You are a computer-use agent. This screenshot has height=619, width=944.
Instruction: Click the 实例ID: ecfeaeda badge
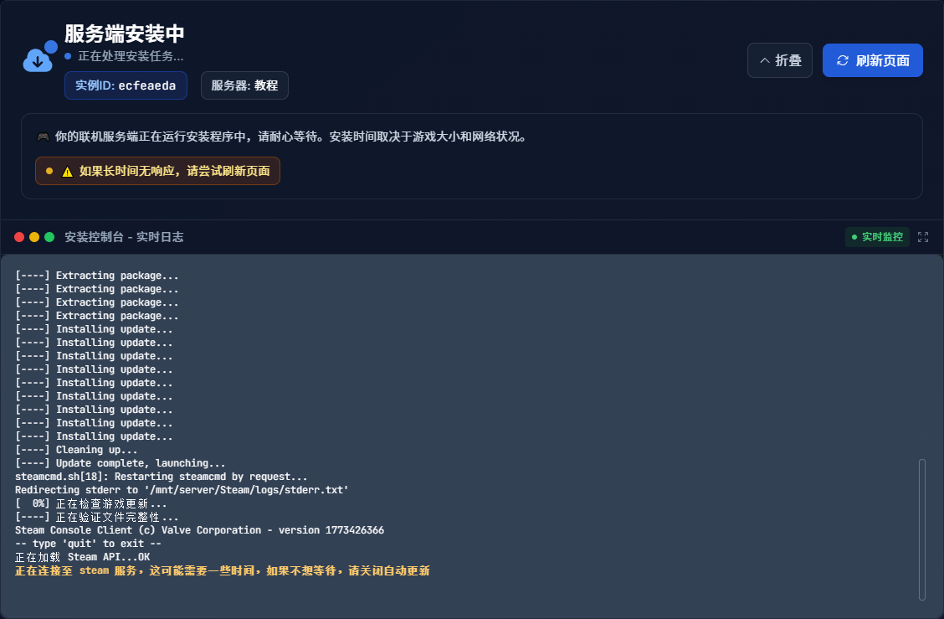coord(126,85)
